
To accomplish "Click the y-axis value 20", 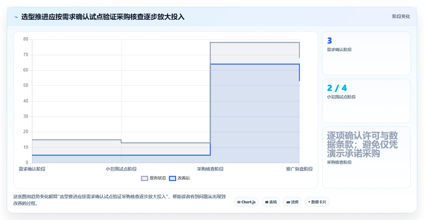I will 26,132.
